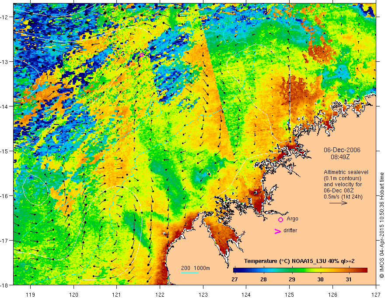Click the latitude axis label -14
Viewport: 385px width, 298px height.
click(5, 106)
